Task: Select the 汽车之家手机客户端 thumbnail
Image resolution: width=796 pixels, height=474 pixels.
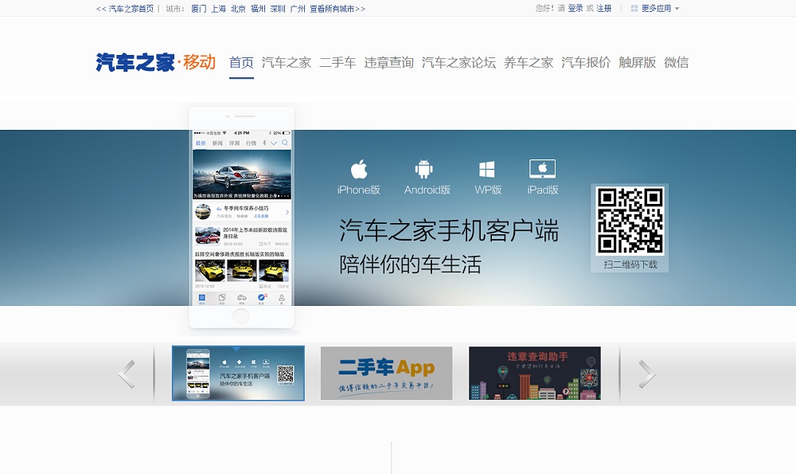Action: coord(238,374)
